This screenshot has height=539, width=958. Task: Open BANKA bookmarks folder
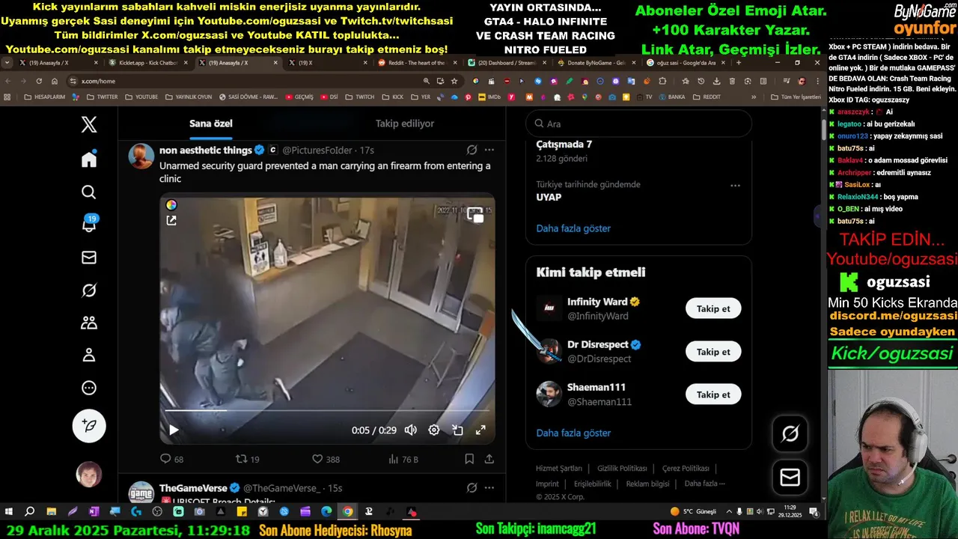coord(671,97)
